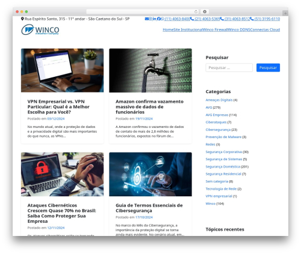The height and width of the screenshot is (254, 301).
Task: Open the Winco DDNS menu item
Action: coord(239,29)
